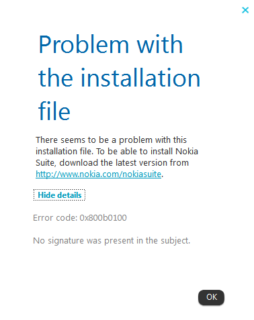Click the OK button

pos(211,297)
